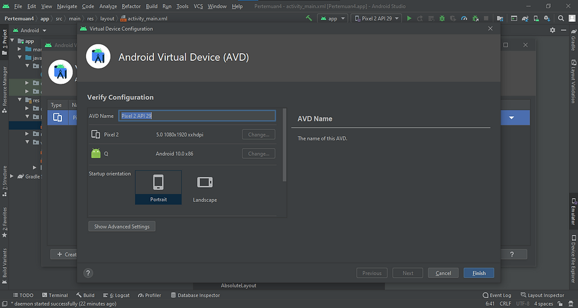Click the Pixel 2 device icon in configuration
Image resolution: width=578 pixels, height=308 pixels.
[x=96, y=135]
